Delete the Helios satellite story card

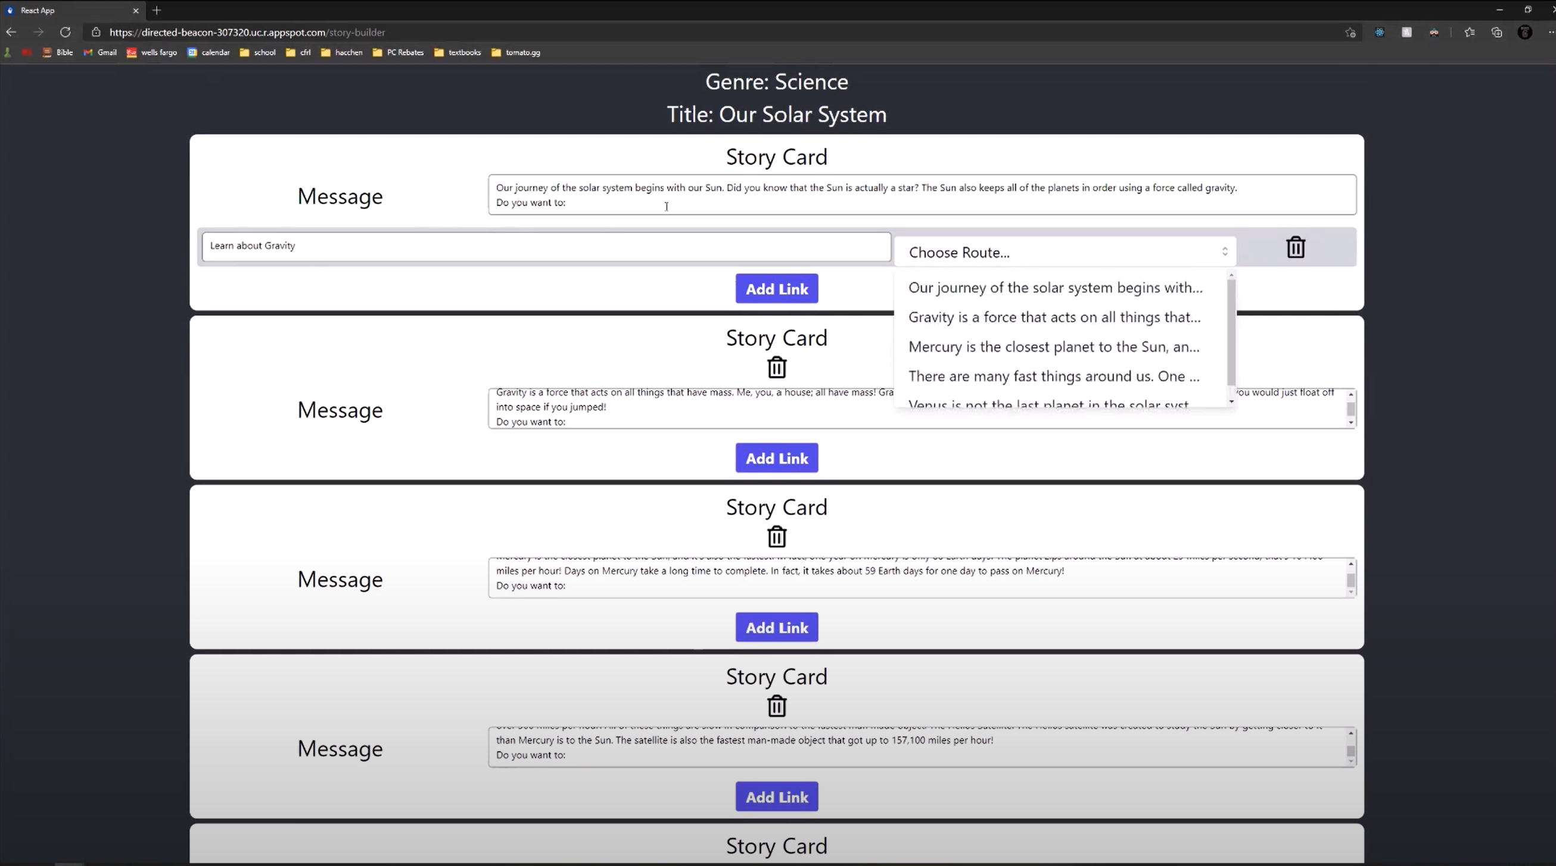click(776, 706)
